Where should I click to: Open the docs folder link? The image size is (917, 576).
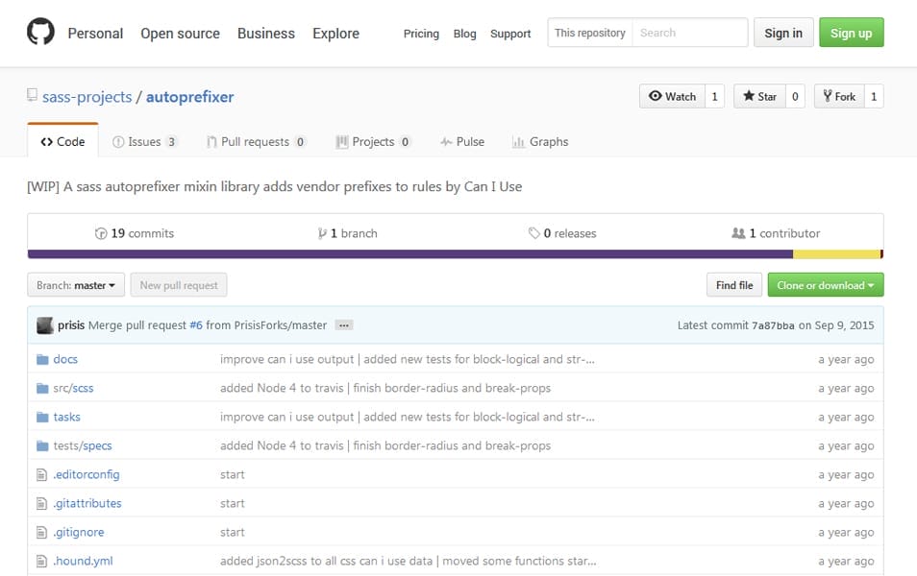(65, 359)
